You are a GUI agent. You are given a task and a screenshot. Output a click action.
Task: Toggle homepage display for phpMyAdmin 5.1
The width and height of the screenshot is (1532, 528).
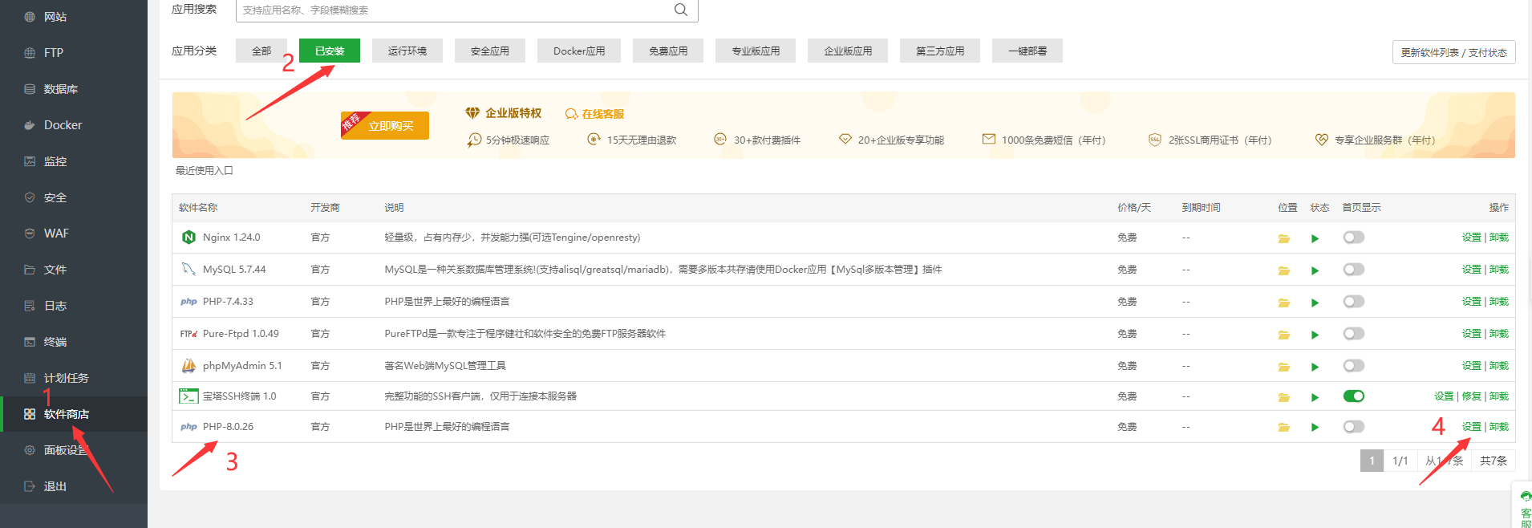[x=1353, y=366]
